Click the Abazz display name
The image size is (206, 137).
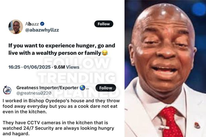pos(32,24)
